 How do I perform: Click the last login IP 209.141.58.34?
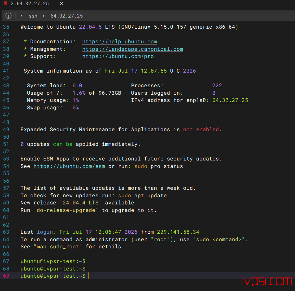click(178, 232)
